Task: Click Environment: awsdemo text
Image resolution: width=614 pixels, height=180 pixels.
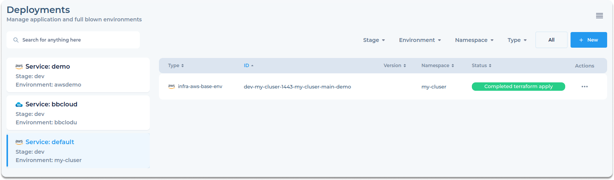Action: point(48,85)
